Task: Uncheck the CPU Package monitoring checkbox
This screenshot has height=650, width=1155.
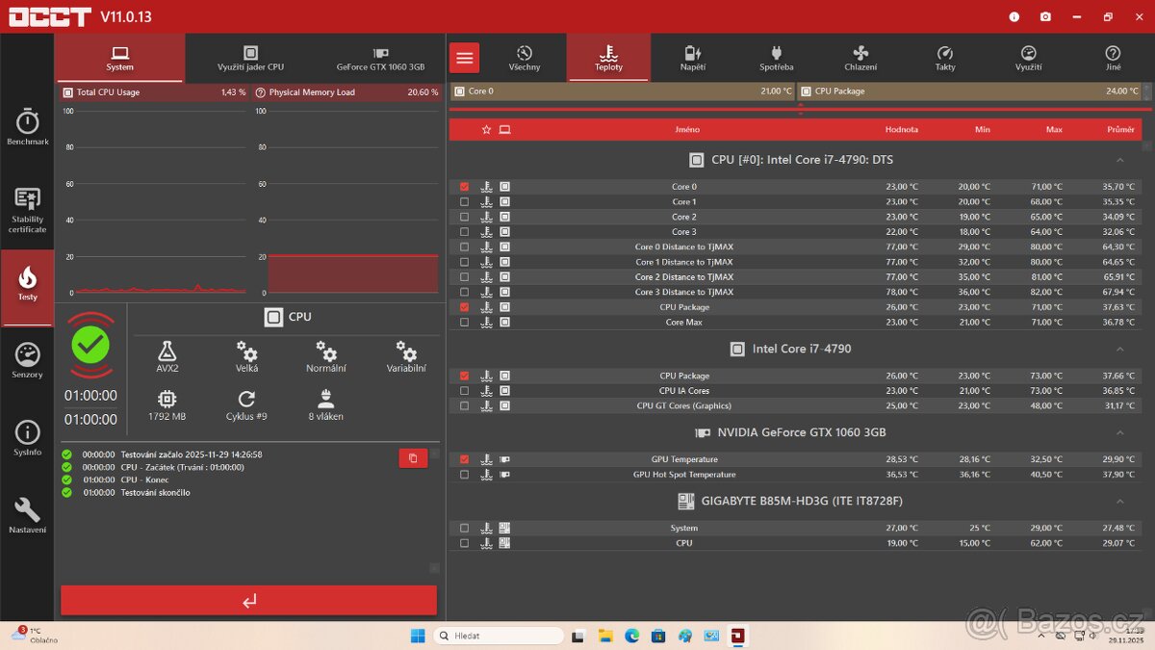Action: point(464,306)
